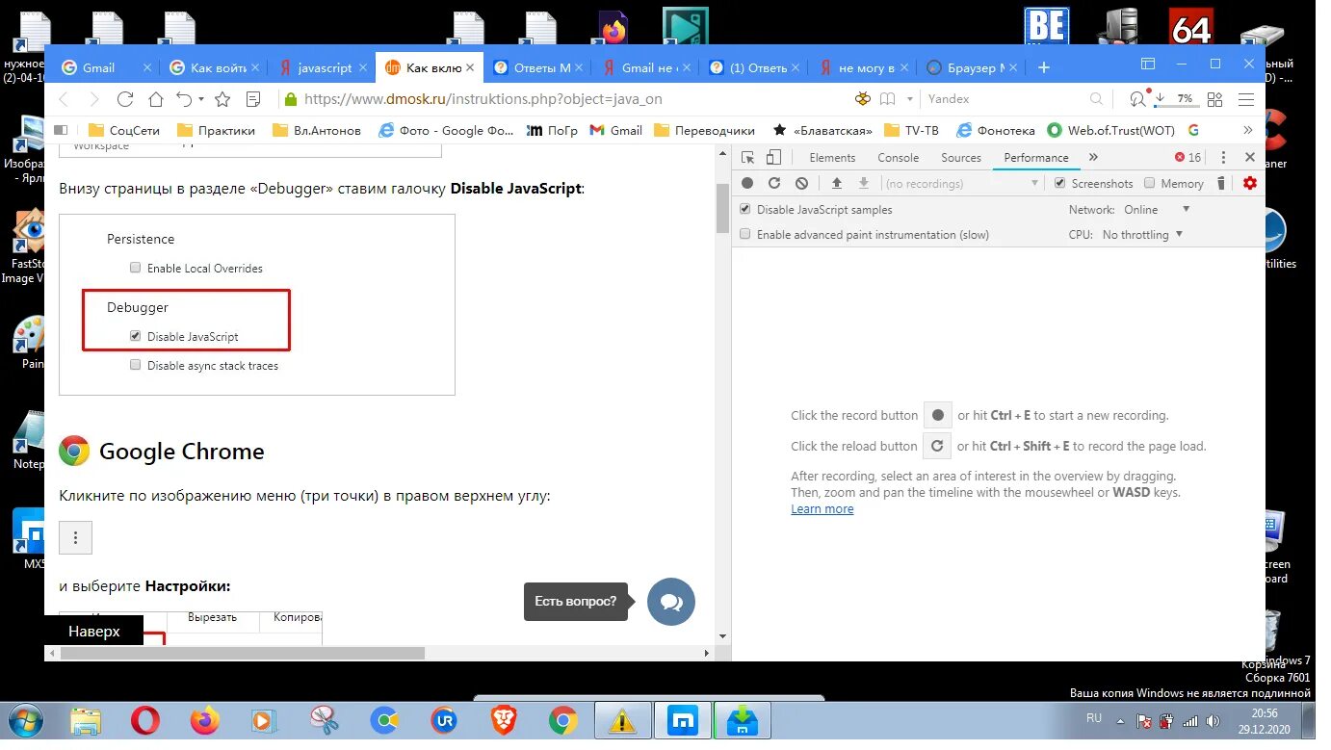Image resolution: width=1331 pixels, height=750 pixels.
Task: Click the vertical page scrollbar thumb
Action: tap(722, 207)
